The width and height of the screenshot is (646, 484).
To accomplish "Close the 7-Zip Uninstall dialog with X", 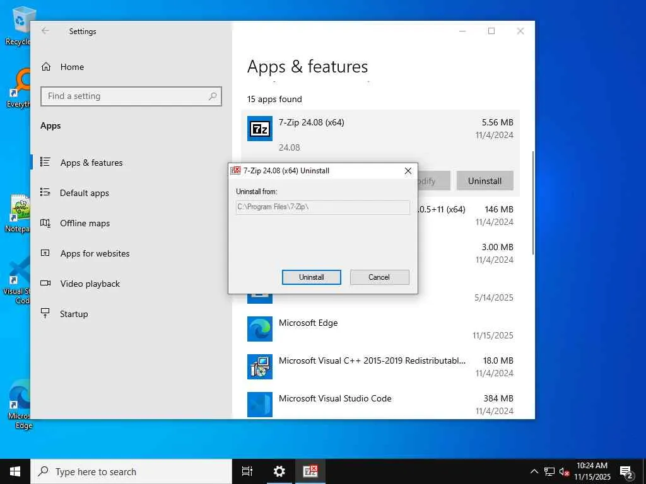I will point(408,171).
